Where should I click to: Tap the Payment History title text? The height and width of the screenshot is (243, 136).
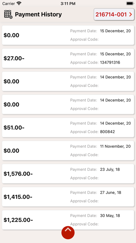(38, 14)
